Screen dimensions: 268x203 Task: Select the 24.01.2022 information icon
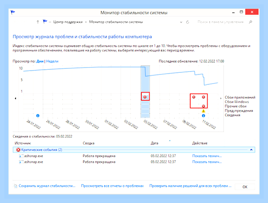coord(38,116)
